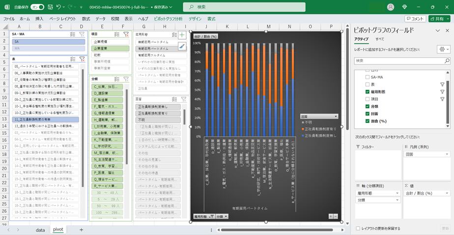Open chart styles paintbrush icon
The height and width of the screenshot is (235, 454).
pos(182,46)
